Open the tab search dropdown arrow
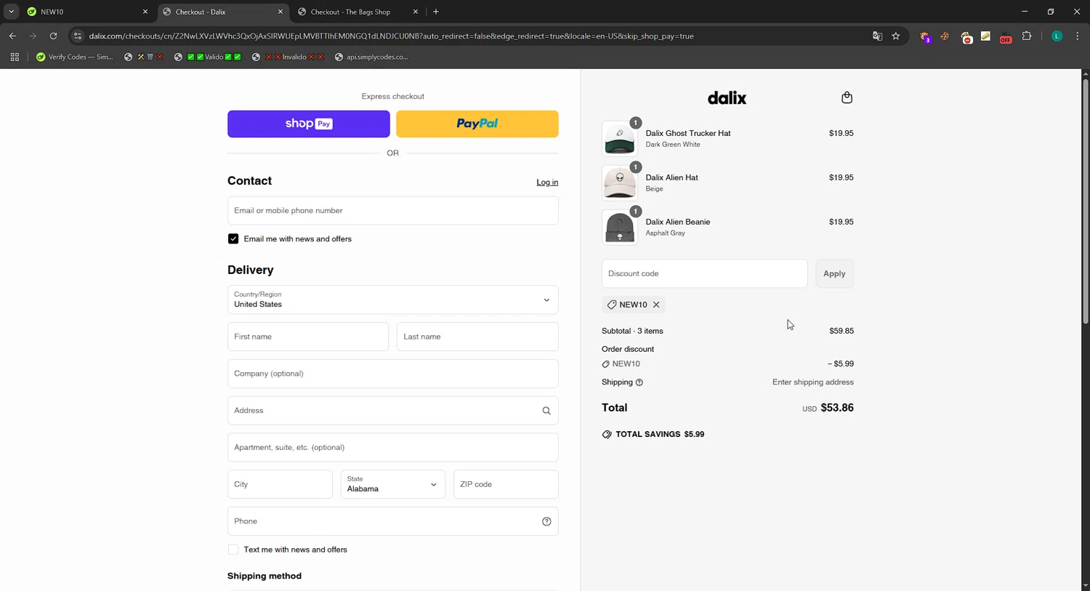The height and width of the screenshot is (591, 1090). pyautogui.click(x=11, y=12)
